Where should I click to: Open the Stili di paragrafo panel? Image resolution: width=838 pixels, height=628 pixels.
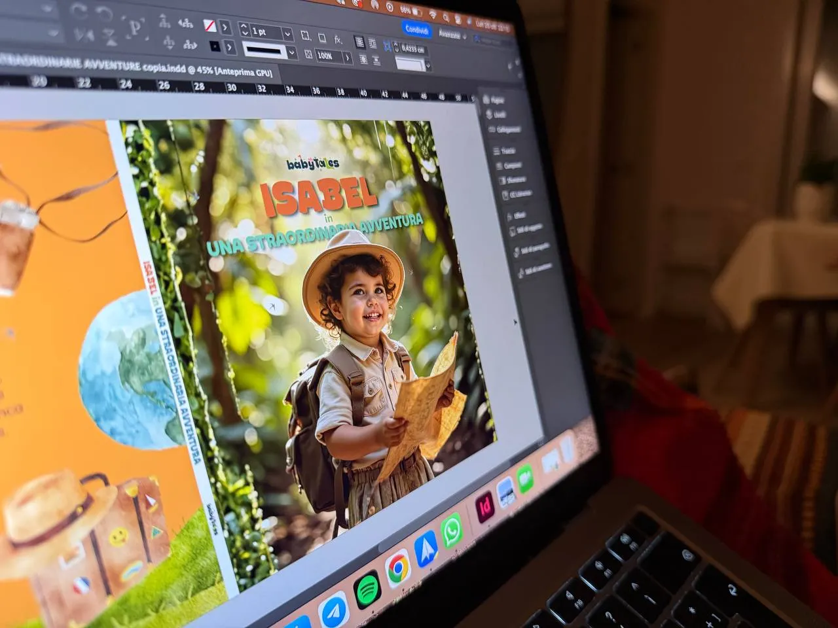[x=532, y=251]
